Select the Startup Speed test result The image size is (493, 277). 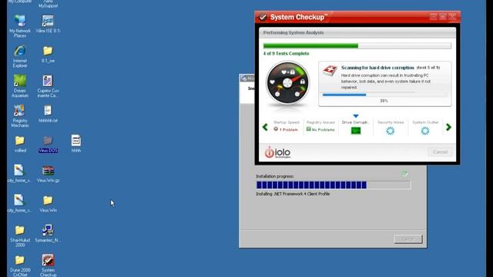click(x=286, y=126)
